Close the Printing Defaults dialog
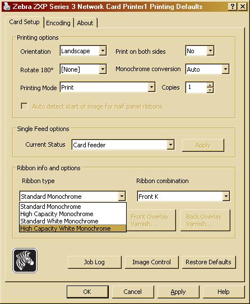 click(x=242, y=7)
